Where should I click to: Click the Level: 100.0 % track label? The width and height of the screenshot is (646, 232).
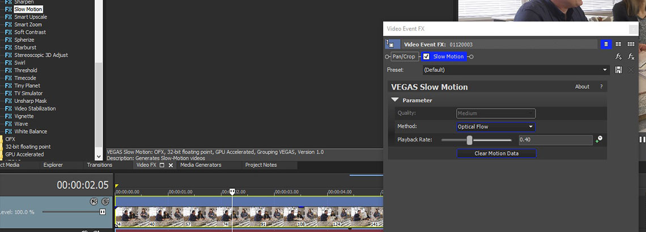[x=18, y=212]
